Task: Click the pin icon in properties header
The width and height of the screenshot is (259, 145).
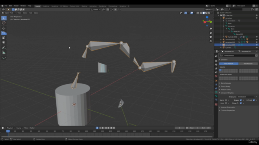Action: click(x=256, y=52)
